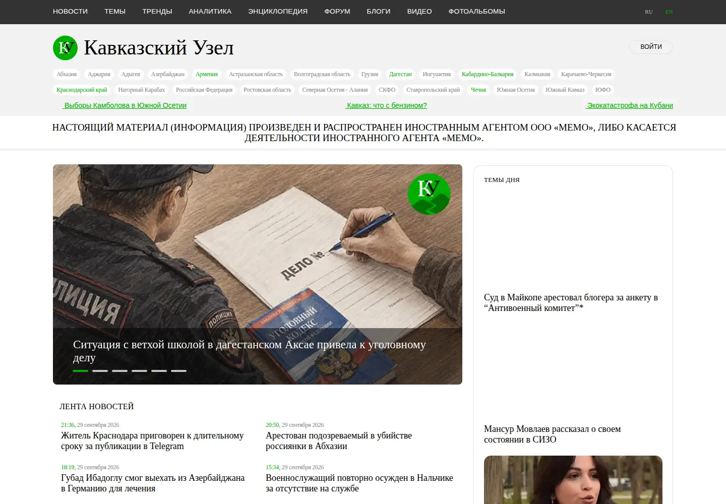Select the Чечня region tag
The width and height of the screenshot is (726, 504).
coord(478,90)
